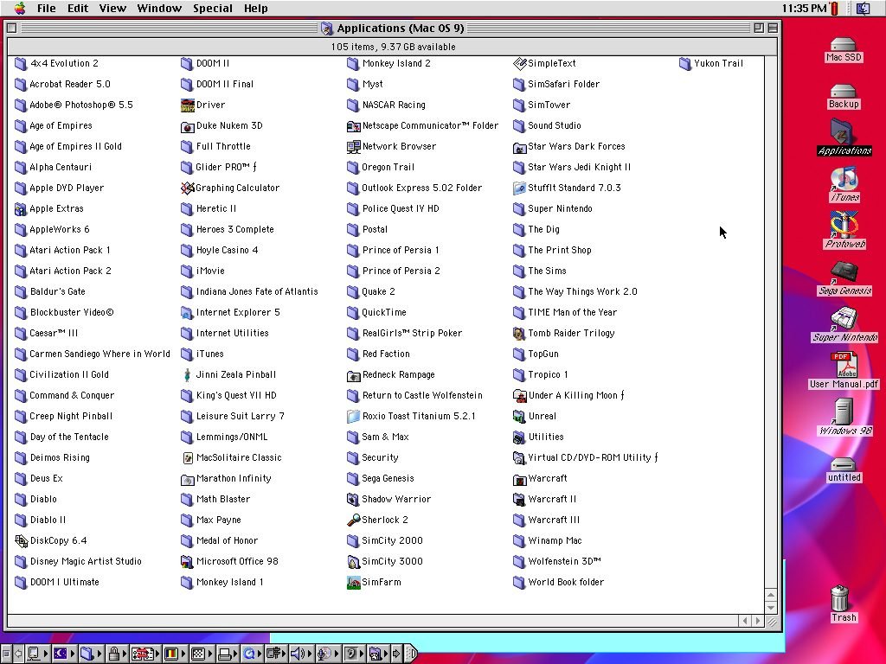
Task: Click the control strip right scroll arrow
Action: (x=396, y=654)
